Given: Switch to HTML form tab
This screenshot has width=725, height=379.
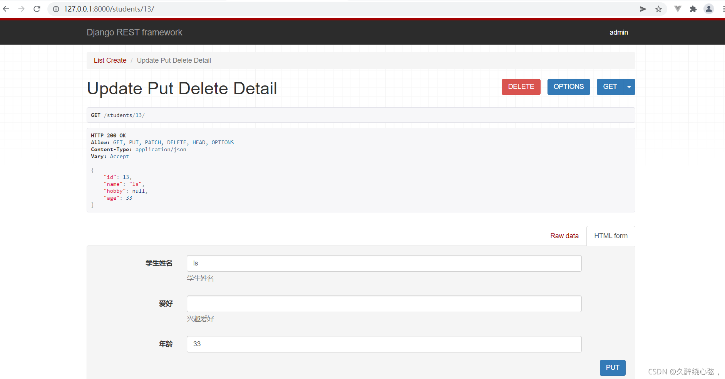Looking at the screenshot, I should (x=611, y=236).
